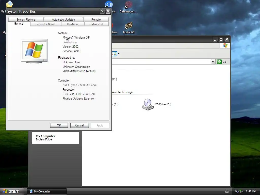Click the Views toolbar icon in My Computer
260x195 pixels.
pyautogui.click(x=115, y=54)
